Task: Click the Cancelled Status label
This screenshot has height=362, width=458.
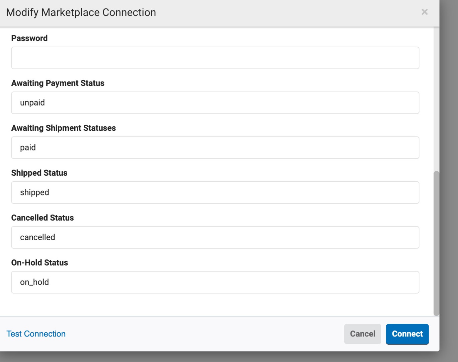Action: pos(43,218)
